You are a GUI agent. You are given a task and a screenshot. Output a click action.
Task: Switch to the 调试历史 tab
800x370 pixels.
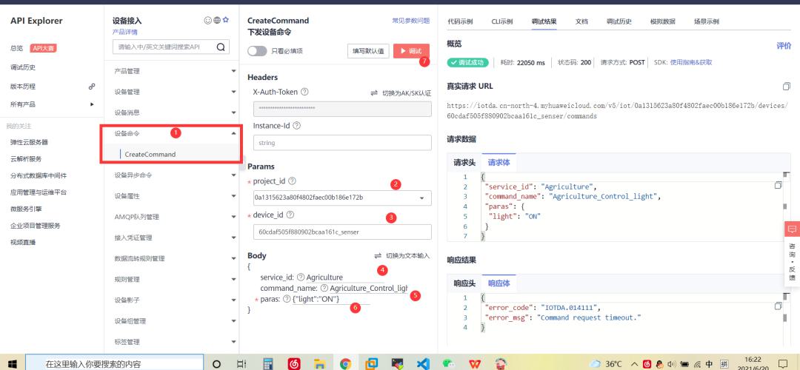(619, 22)
